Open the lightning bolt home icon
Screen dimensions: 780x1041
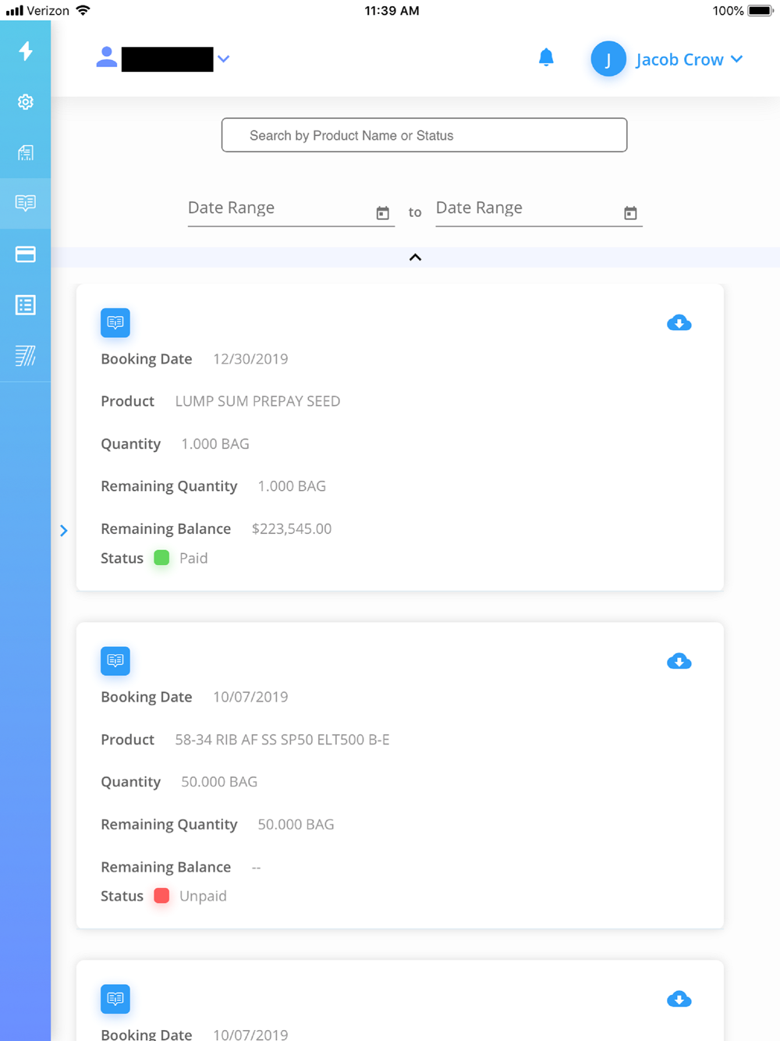tap(26, 51)
